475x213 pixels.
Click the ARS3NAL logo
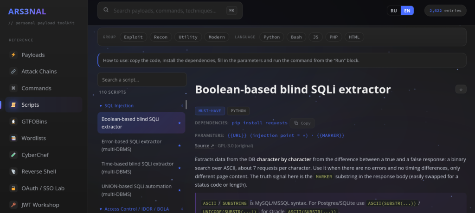[27, 12]
